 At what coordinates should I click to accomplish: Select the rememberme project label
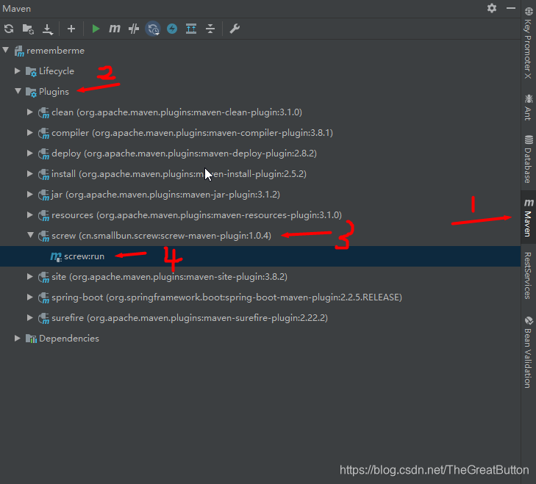pos(55,51)
